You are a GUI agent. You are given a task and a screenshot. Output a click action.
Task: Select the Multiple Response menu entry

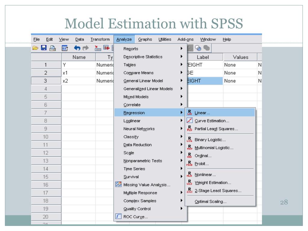coord(150,192)
